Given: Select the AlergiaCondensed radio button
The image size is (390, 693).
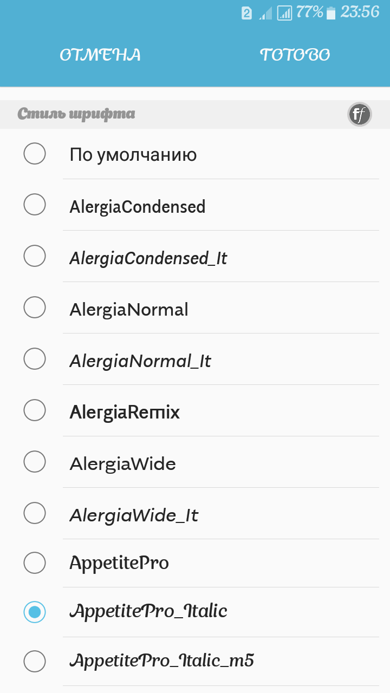Looking at the screenshot, I should [35, 205].
